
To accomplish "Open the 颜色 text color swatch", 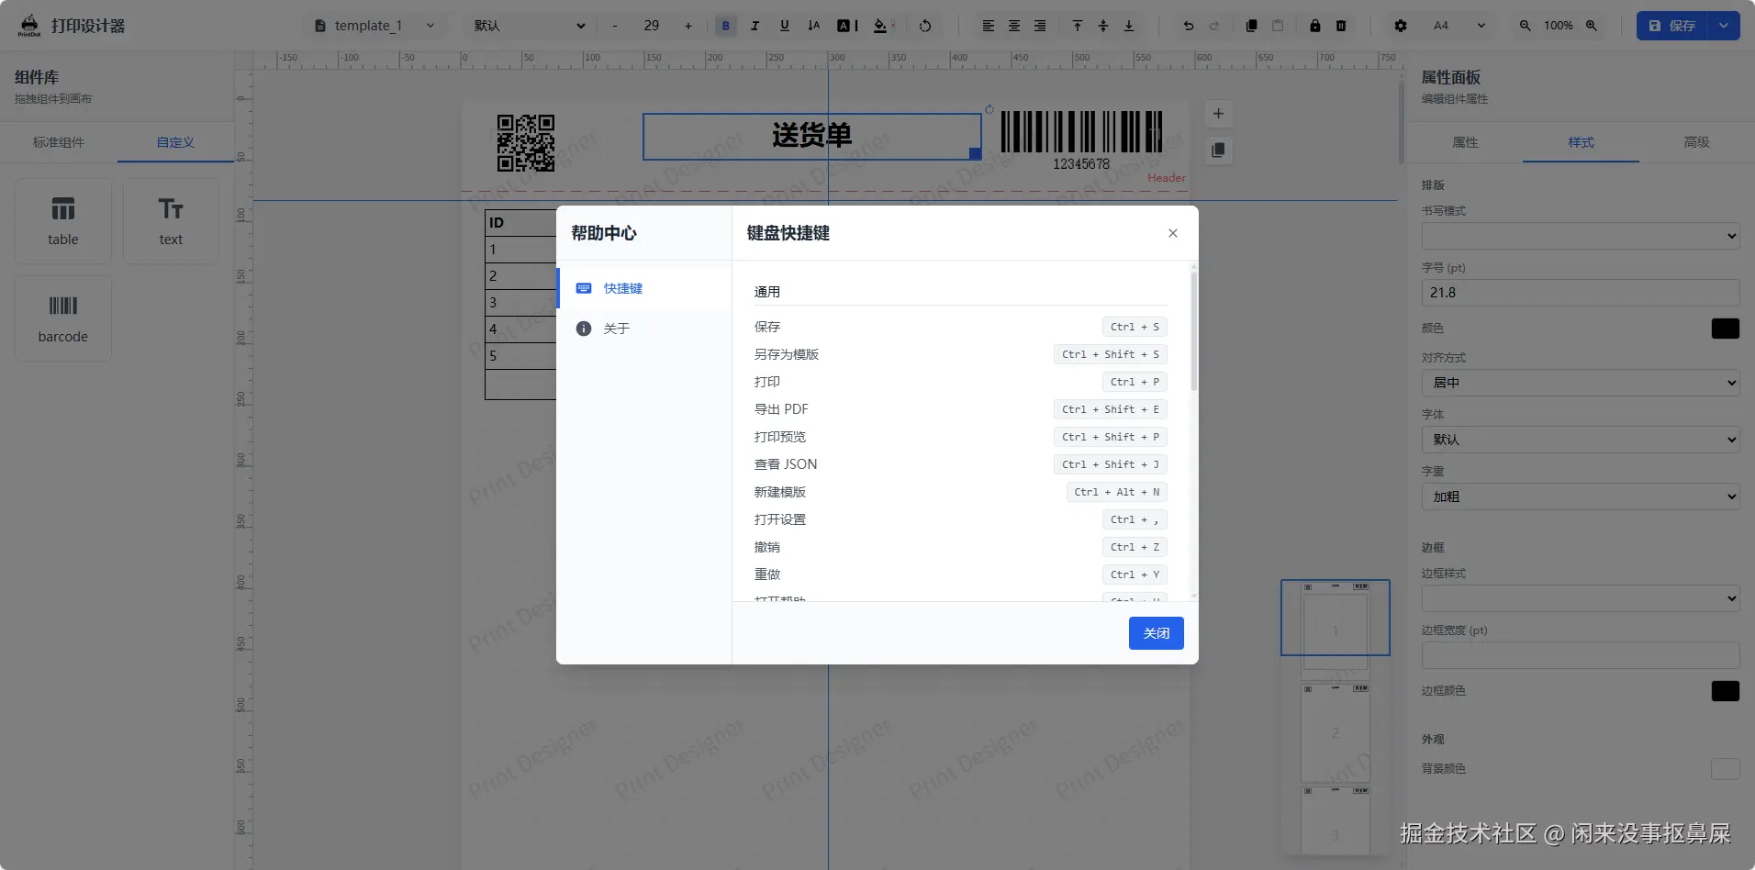I will pos(1726,329).
